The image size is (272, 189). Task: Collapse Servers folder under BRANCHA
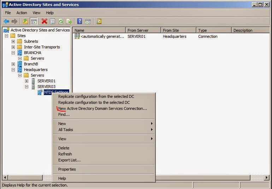point(20,58)
